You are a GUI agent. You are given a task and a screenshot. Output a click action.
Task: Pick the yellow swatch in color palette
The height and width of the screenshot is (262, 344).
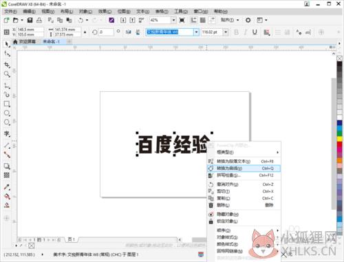click(x=339, y=139)
